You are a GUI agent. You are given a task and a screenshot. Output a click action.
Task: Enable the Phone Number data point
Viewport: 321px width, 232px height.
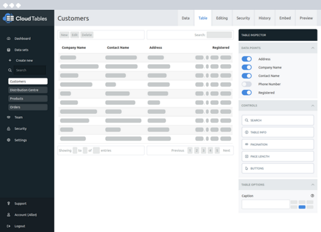[246, 84]
